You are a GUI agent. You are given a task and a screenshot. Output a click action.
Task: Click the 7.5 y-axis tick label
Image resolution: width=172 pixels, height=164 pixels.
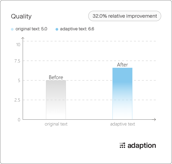17,61
